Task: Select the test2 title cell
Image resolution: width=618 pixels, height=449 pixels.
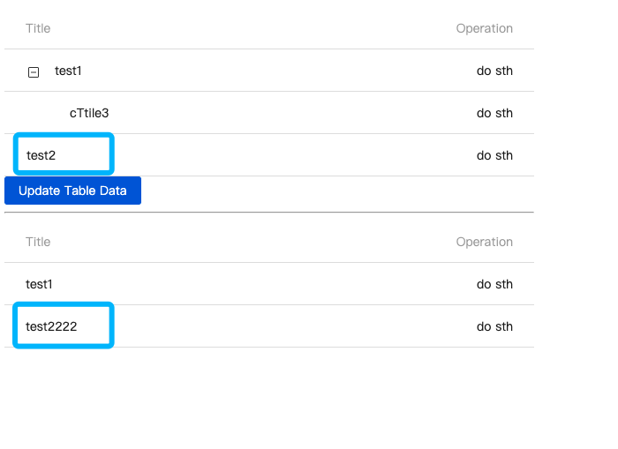Action: (41, 155)
